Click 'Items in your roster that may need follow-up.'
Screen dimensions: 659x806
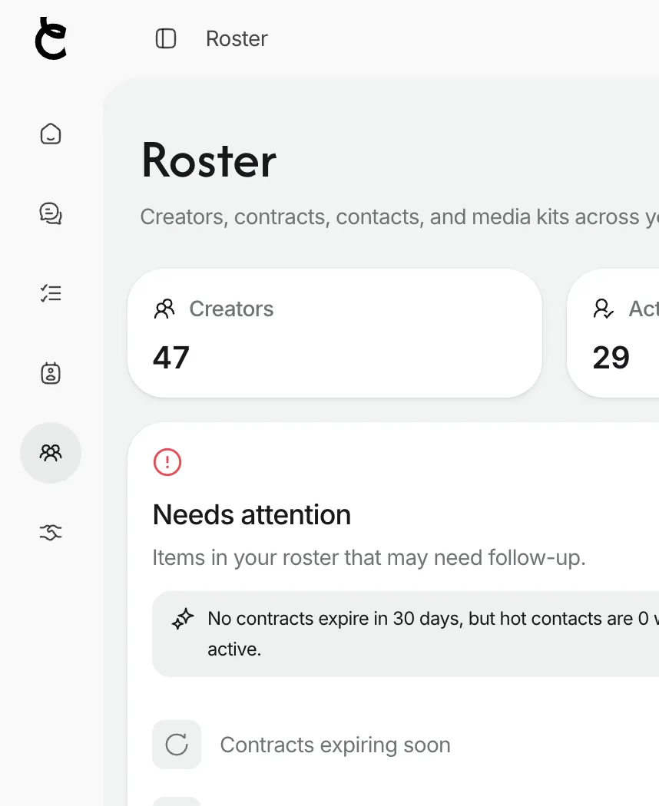tap(369, 558)
